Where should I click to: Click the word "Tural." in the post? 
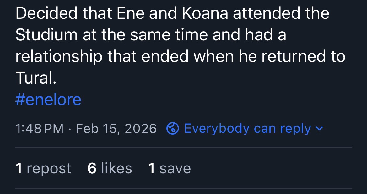35,78
